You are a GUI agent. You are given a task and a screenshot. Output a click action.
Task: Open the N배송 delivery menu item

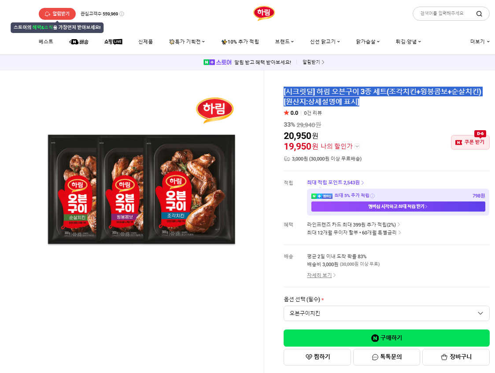[79, 42]
